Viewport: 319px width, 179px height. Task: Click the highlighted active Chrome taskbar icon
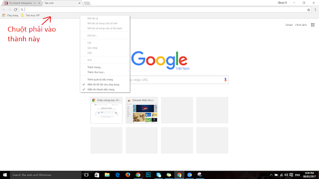click(179, 175)
